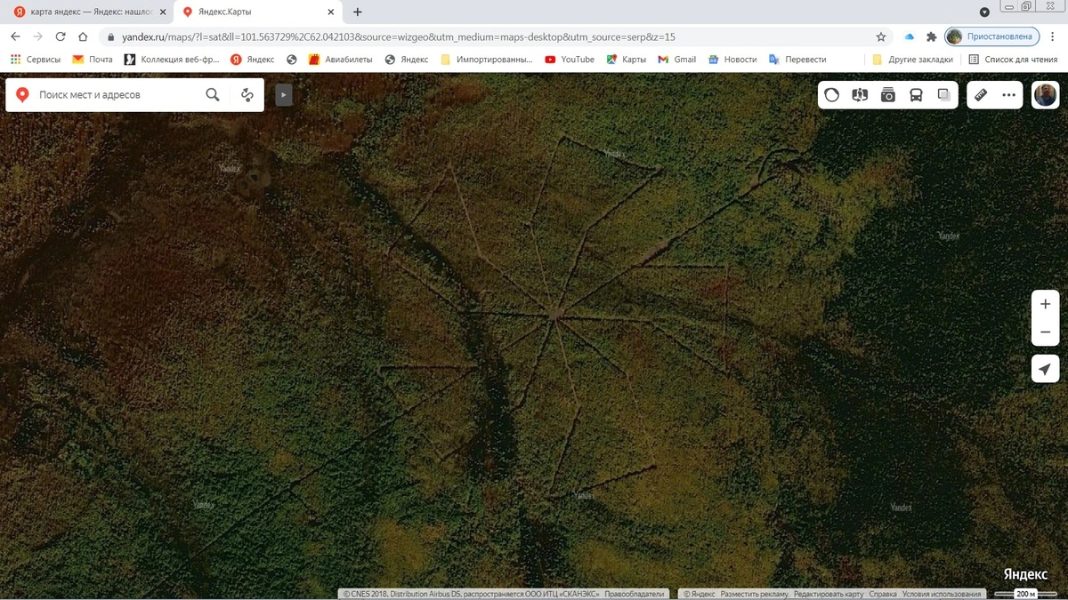The image size is (1068, 600).
Task: Select the ruler distance measurement tool
Action: click(981, 95)
